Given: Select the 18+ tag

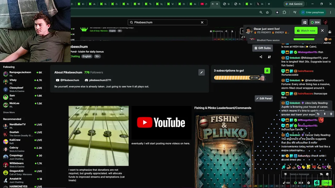Looking at the screenshot, I should pyautogui.click(x=97, y=56).
